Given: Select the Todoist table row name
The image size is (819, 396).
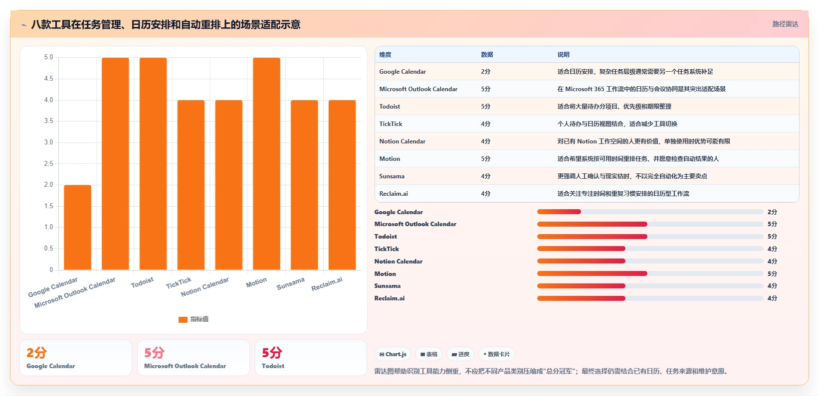Looking at the screenshot, I should (390, 107).
